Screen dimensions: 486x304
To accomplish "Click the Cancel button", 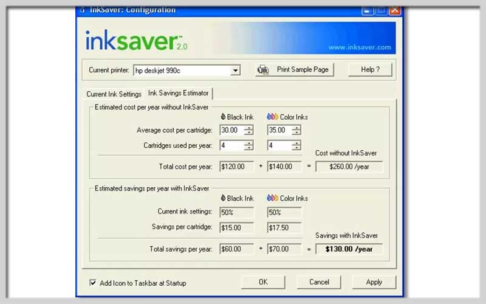I will [x=319, y=282].
